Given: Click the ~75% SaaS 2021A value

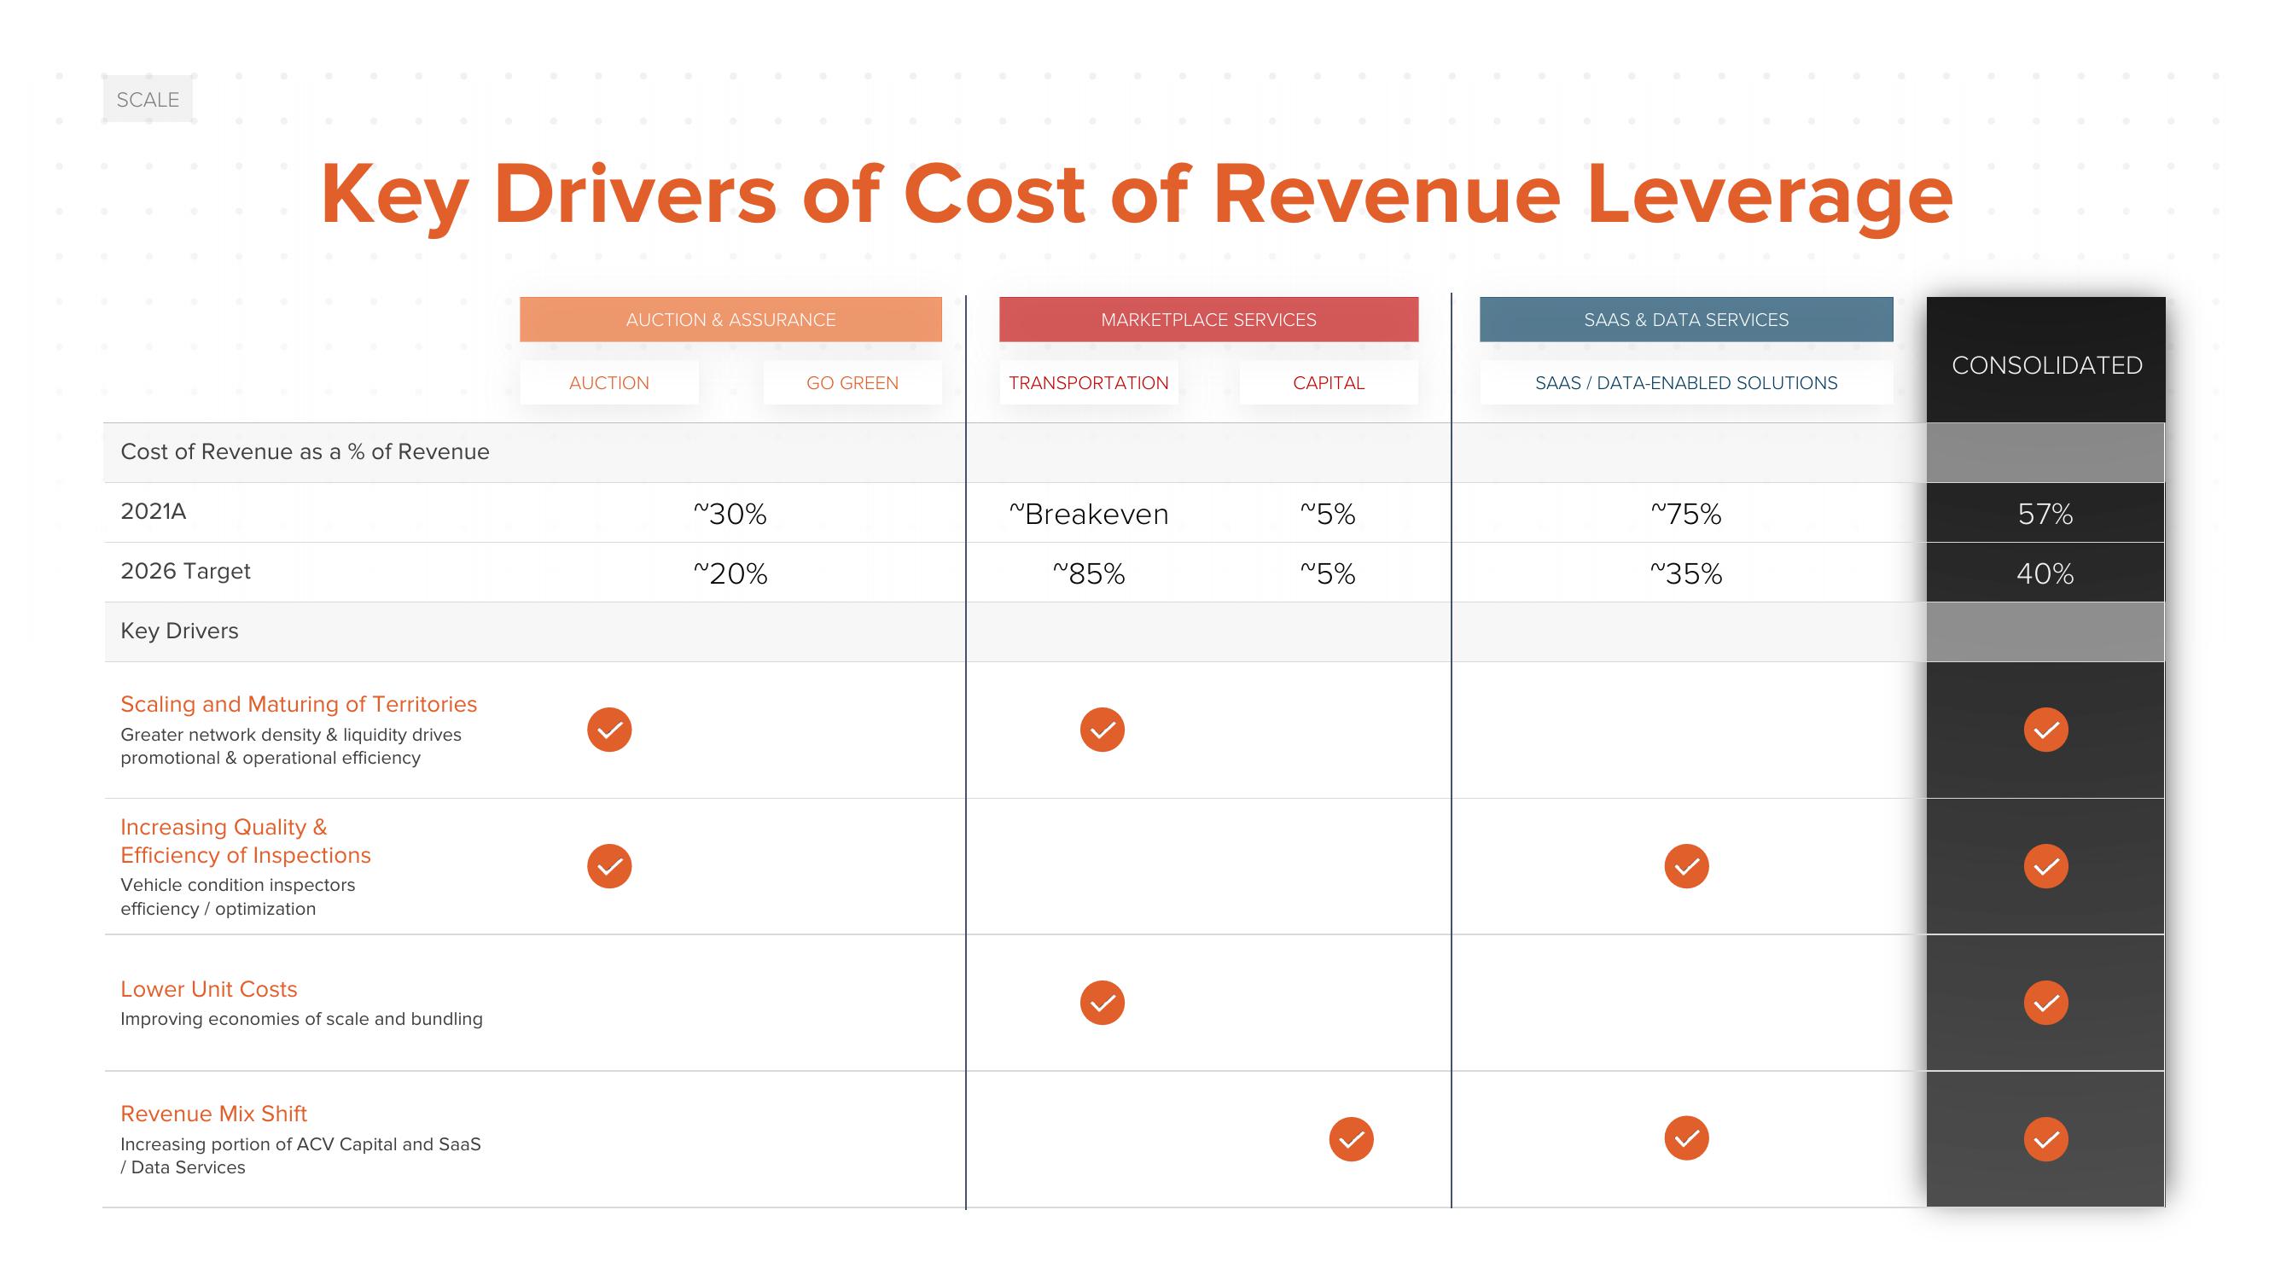Looking at the screenshot, I should 1686,514.
